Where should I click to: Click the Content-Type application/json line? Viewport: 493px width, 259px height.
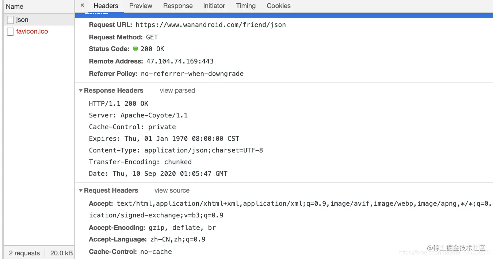coord(176,150)
